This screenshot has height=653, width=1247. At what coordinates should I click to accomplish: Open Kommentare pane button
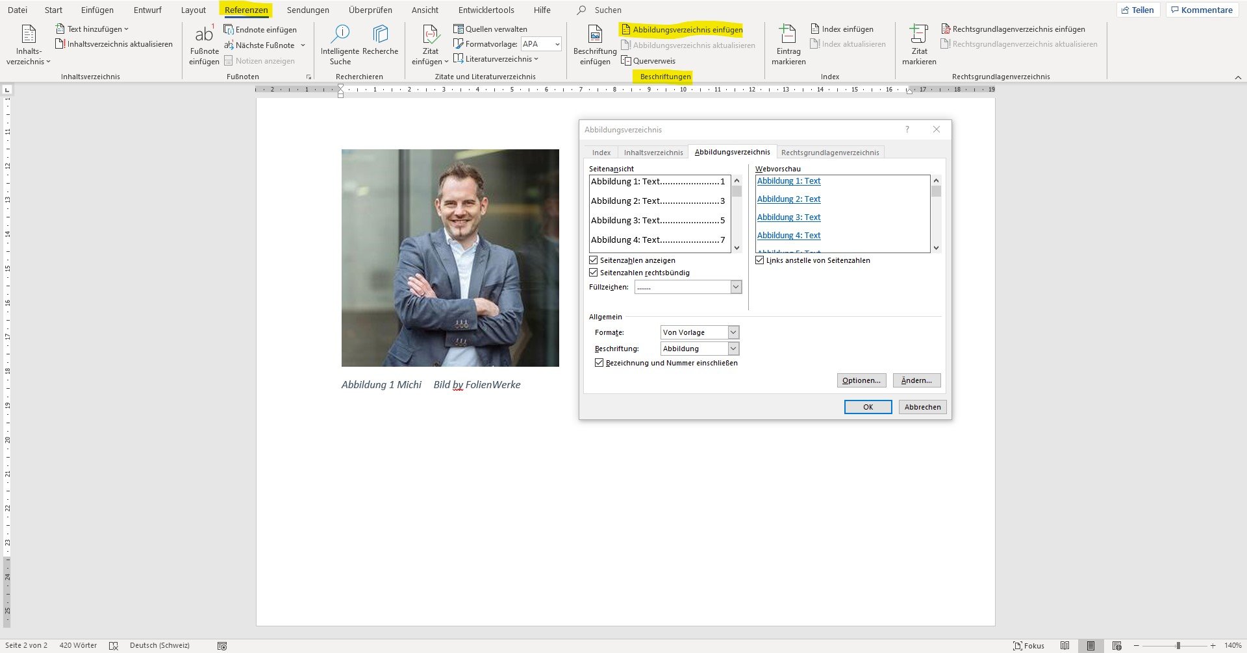coord(1202,10)
